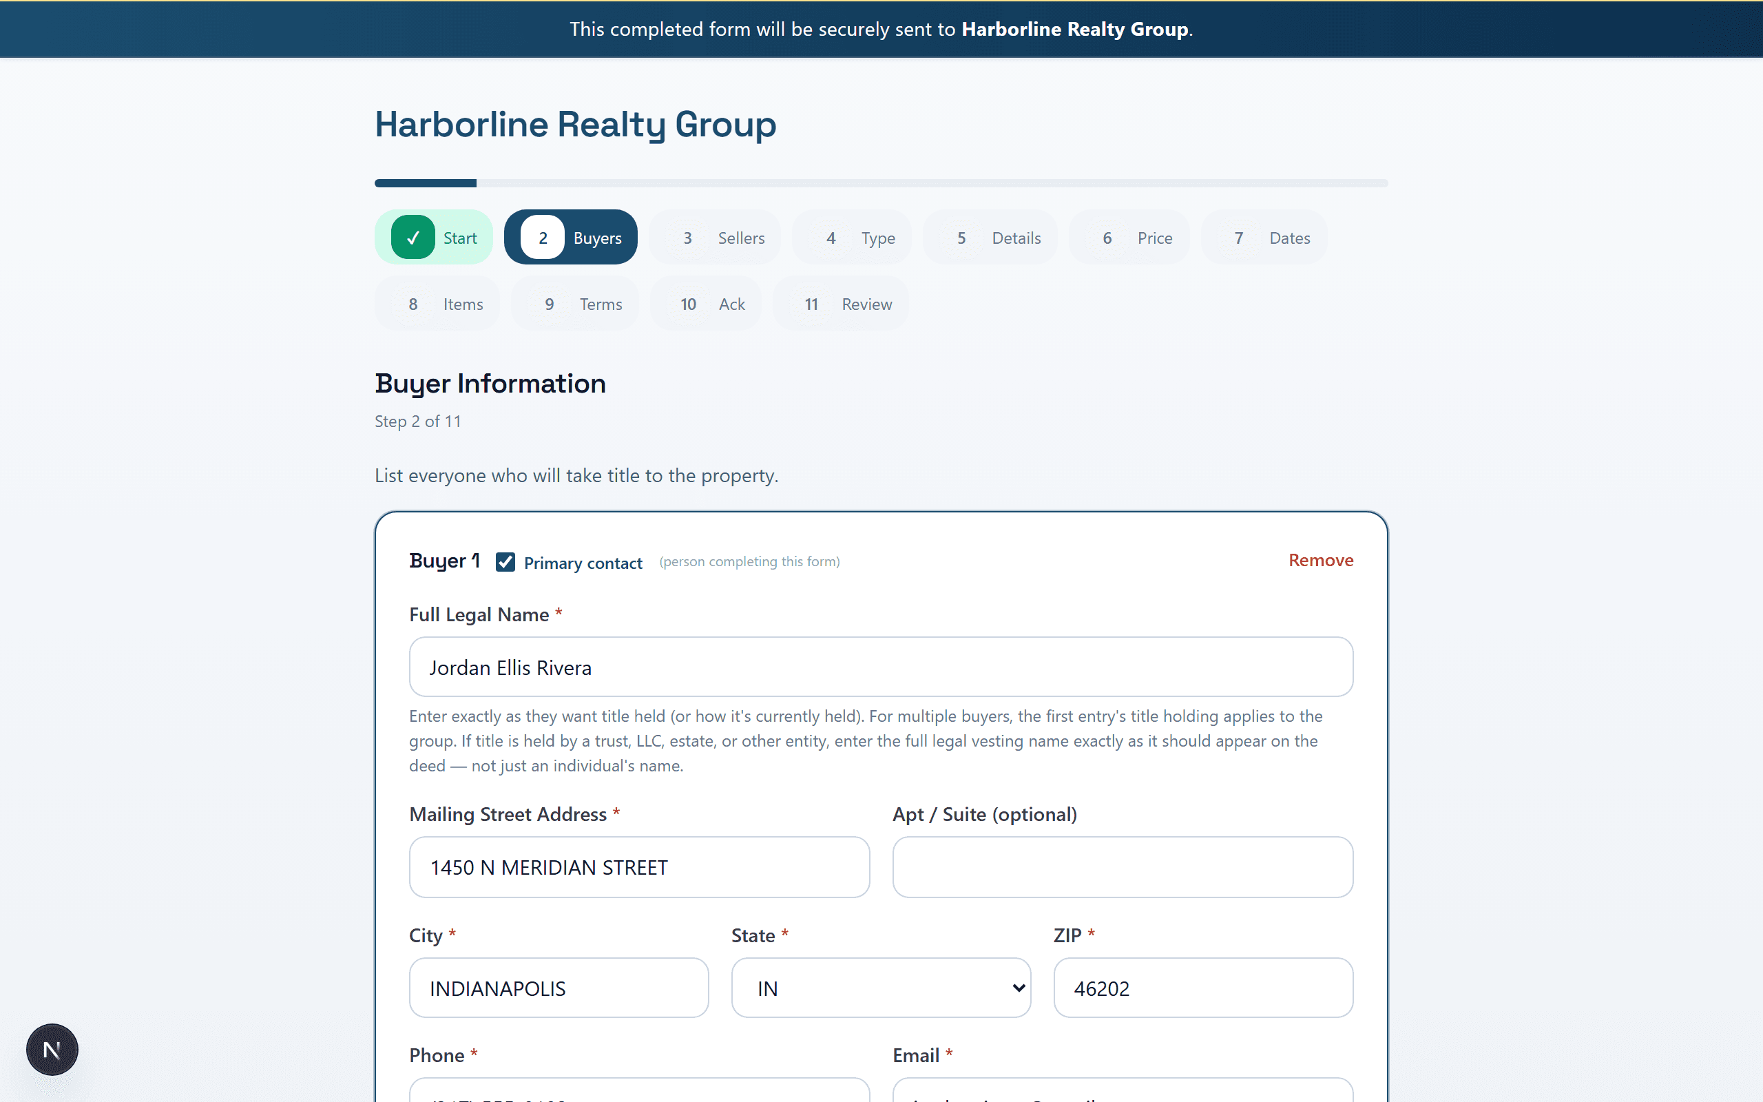The height and width of the screenshot is (1102, 1763).
Task: Focus the Apt / Suite field
Action: [x=1123, y=866]
